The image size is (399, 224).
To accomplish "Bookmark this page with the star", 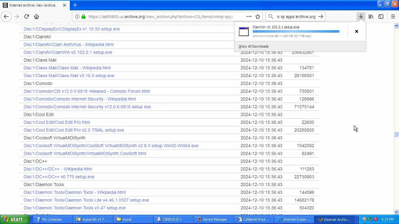I will pyautogui.click(x=258, y=16).
